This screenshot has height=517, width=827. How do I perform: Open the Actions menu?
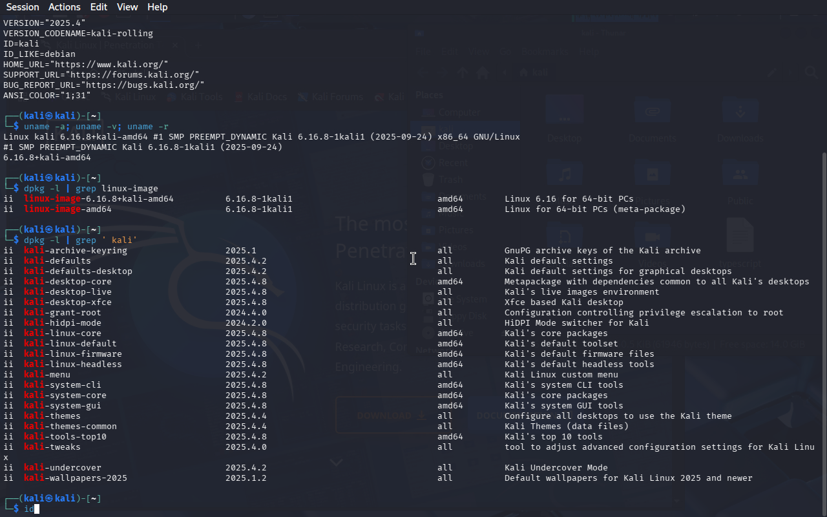(65, 7)
